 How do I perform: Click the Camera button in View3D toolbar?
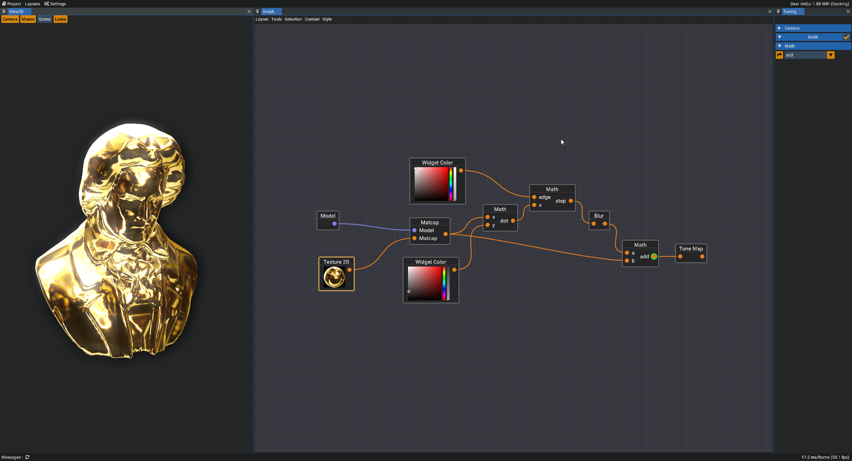[x=10, y=19]
